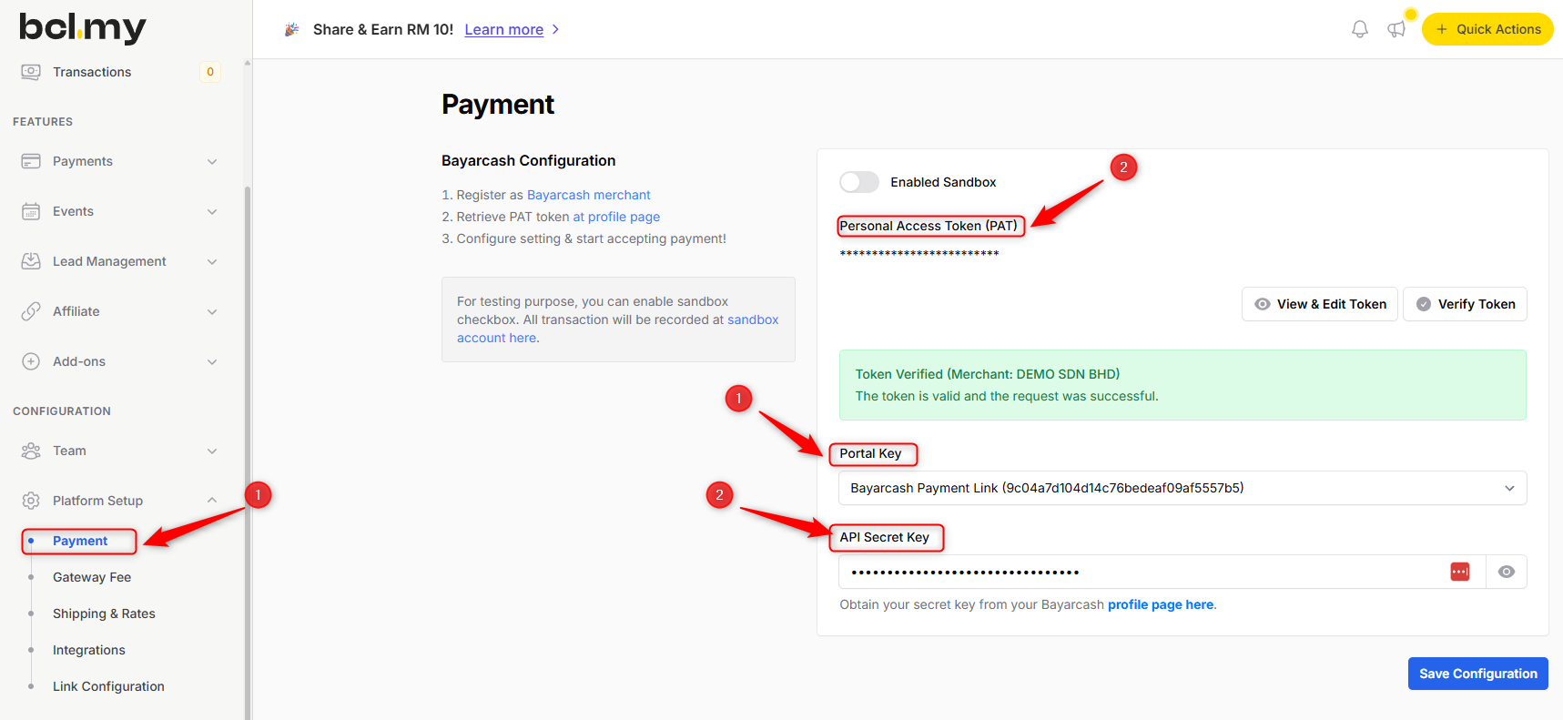This screenshot has width=1563, height=720.
Task: Click the Transactions sidebar icon
Action: (x=31, y=72)
